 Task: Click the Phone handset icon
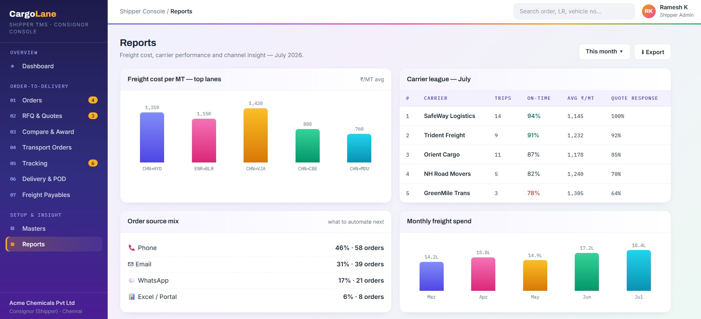[131, 248]
